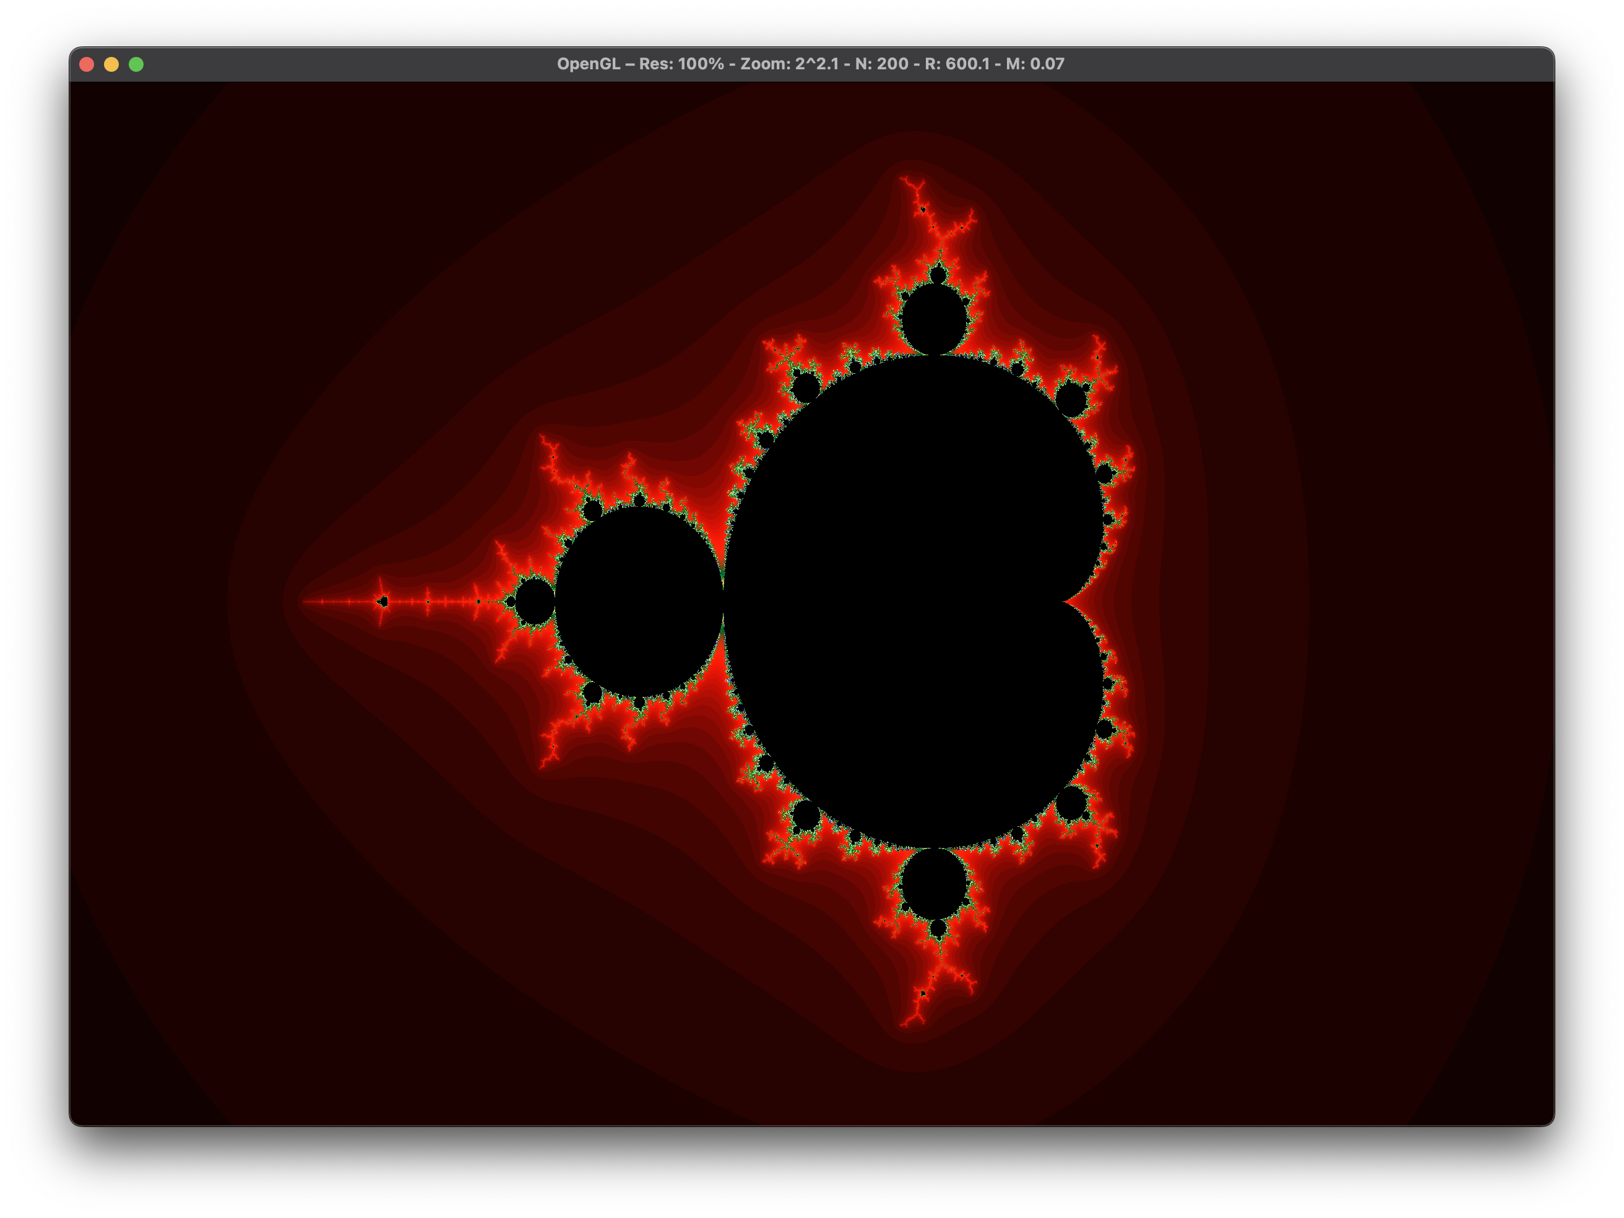Click the pinch point where the disc meets the cardioid
Viewport: 1624px width, 1218px height.
(724, 602)
